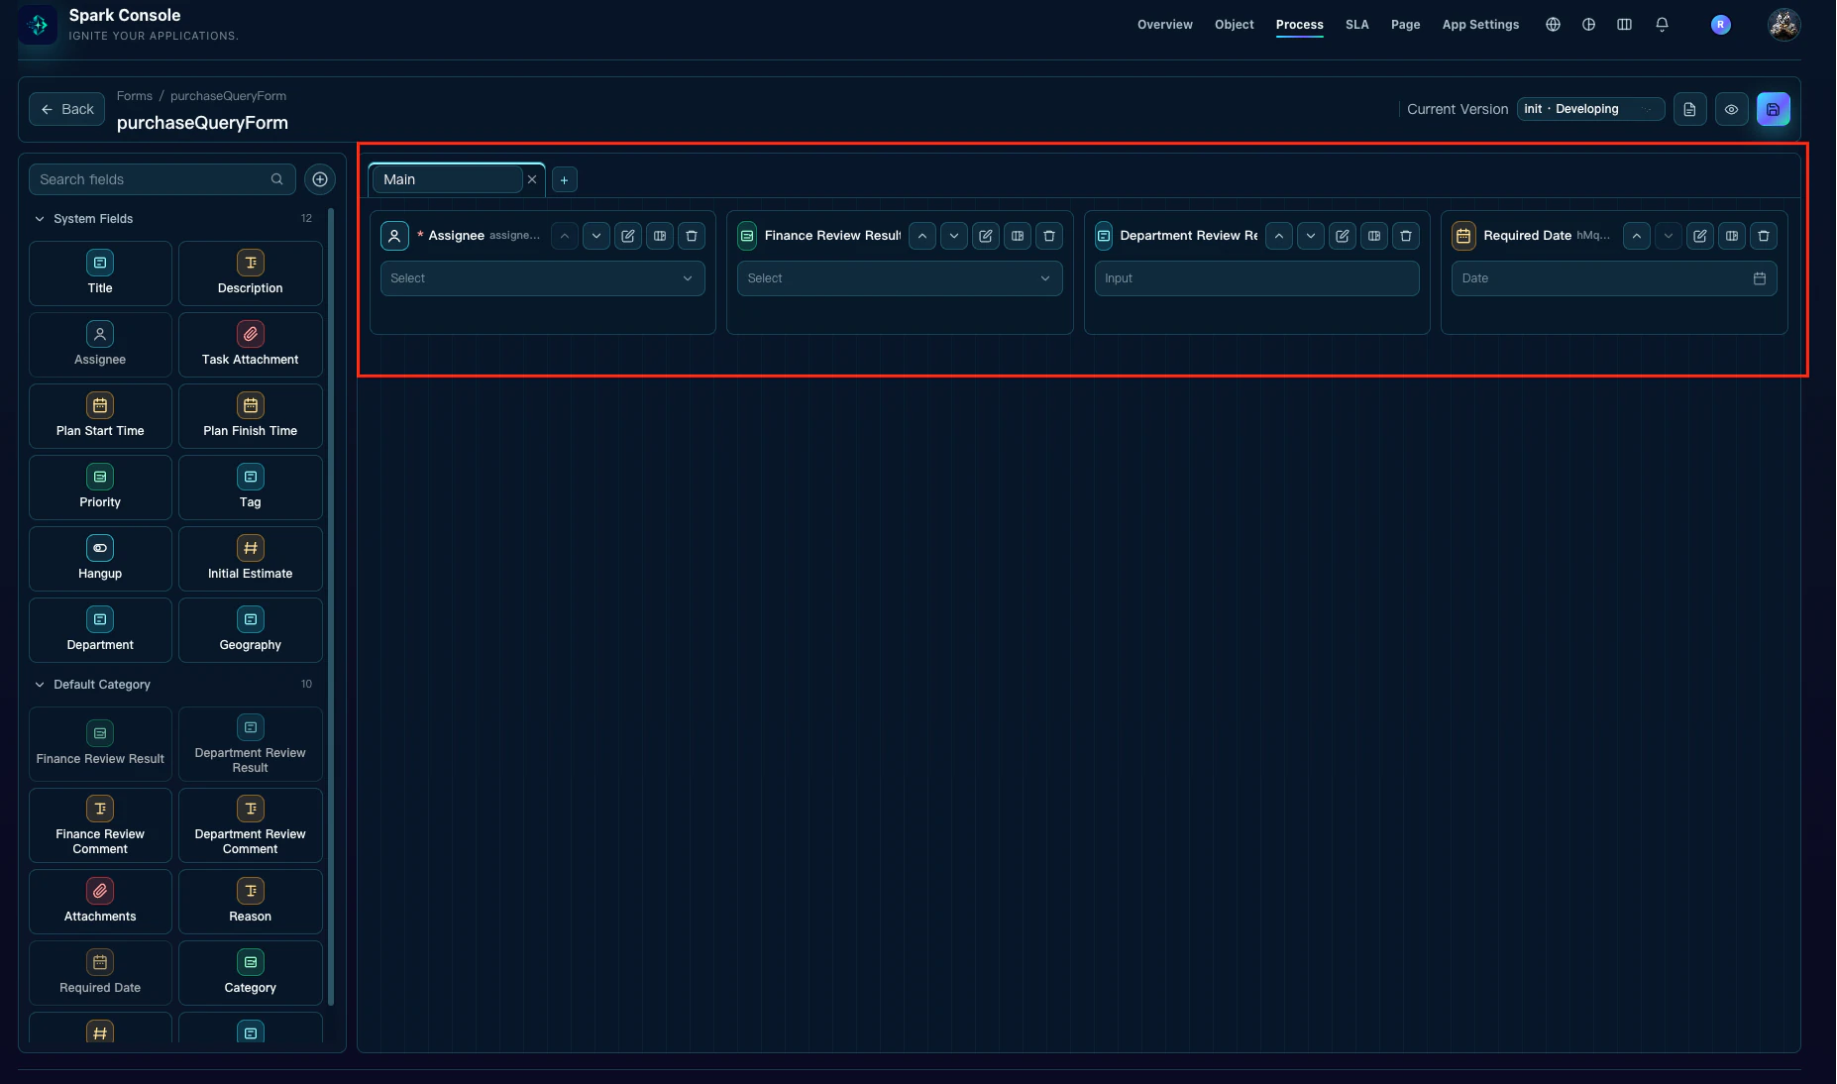Collapse the Default Category section

pos(40,685)
